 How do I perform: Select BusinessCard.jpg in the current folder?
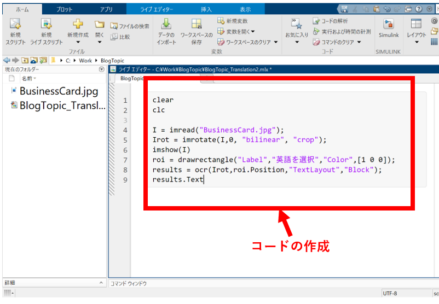[59, 91]
